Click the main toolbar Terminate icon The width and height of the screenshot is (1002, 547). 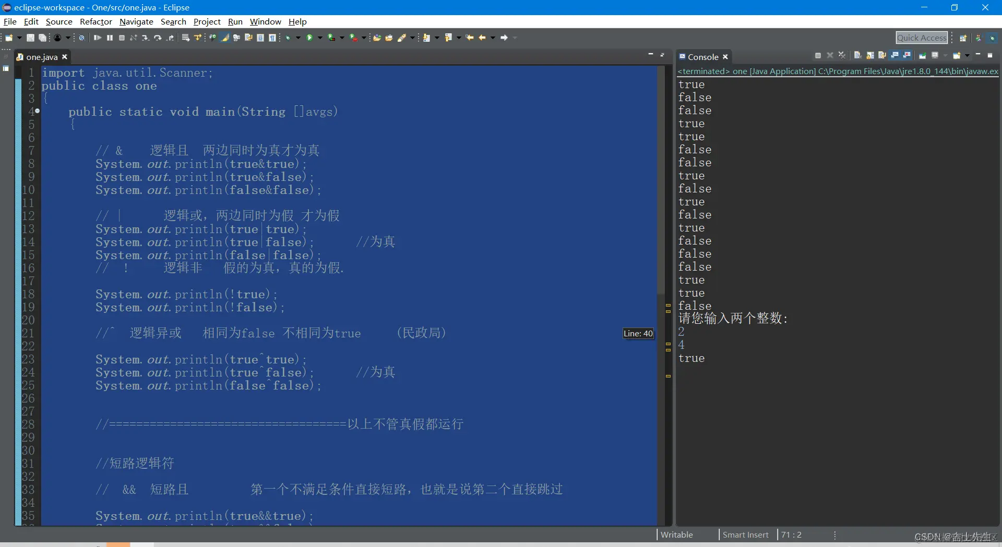[x=122, y=38]
